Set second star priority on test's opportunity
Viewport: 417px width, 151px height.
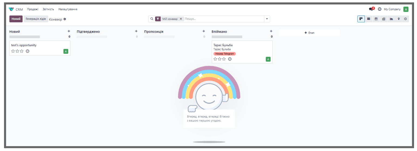[17, 51]
